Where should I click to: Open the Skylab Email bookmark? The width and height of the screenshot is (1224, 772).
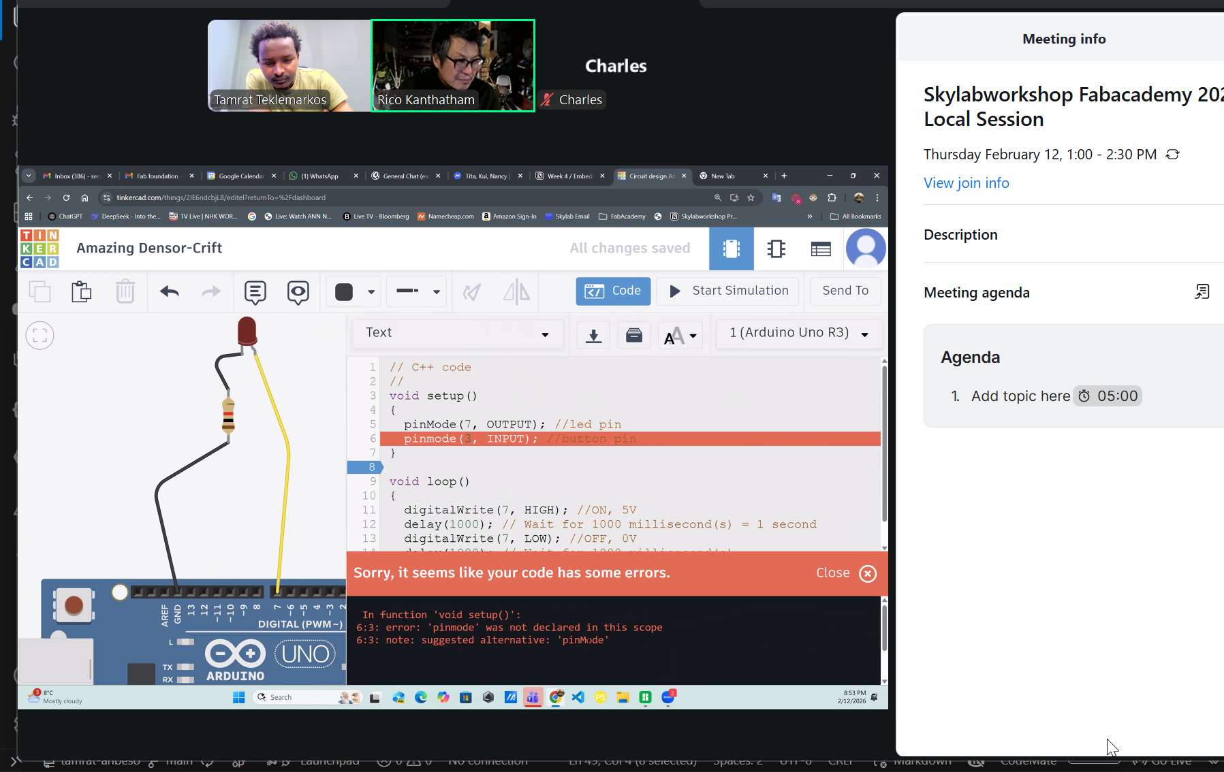click(x=567, y=216)
